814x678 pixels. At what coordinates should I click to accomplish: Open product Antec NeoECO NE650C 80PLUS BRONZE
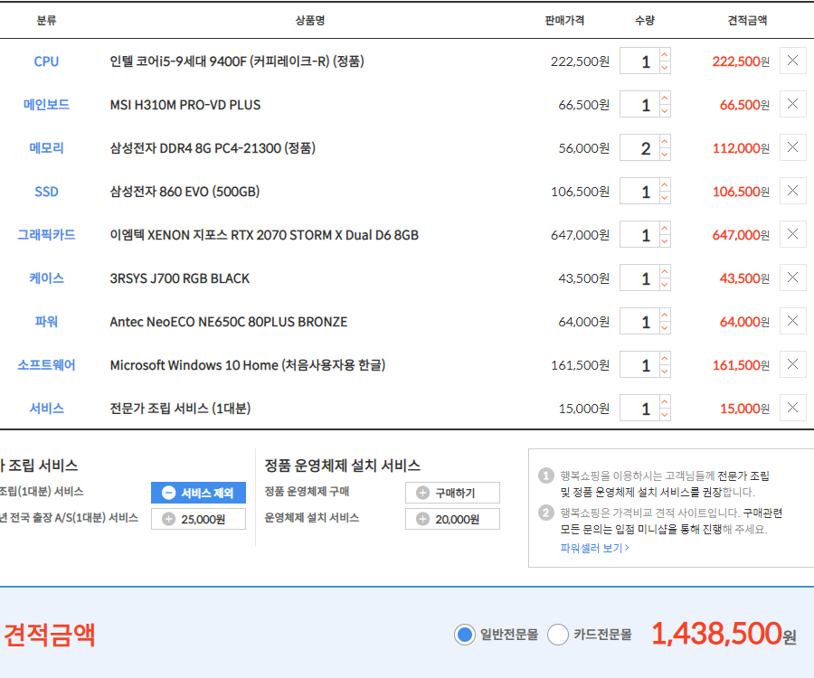point(229,322)
